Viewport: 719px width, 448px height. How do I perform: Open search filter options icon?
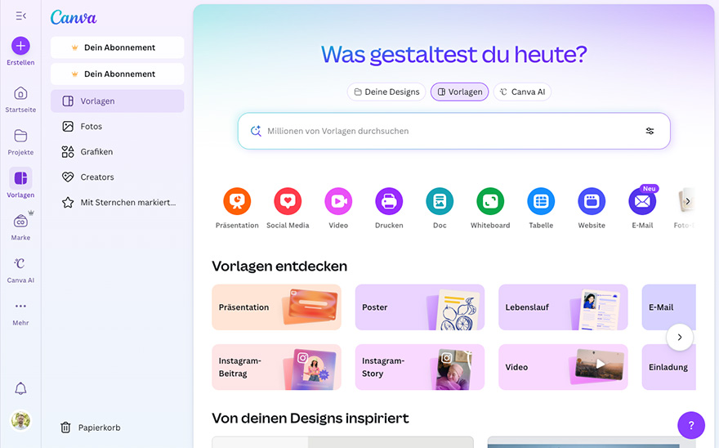click(x=650, y=131)
